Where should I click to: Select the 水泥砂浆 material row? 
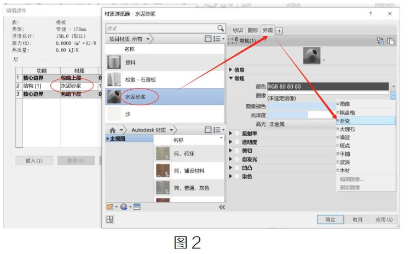tap(165, 96)
